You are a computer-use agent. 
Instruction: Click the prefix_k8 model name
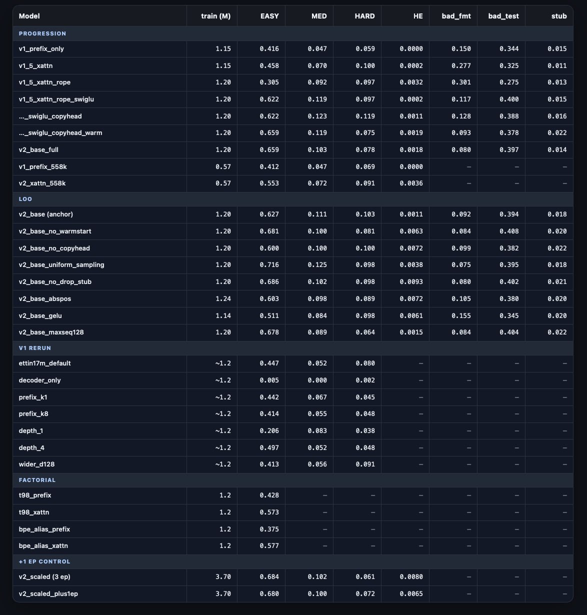coord(34,414)
